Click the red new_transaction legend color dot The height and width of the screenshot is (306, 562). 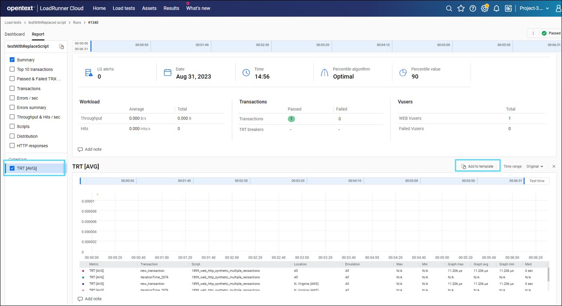[x=83, y=271]
